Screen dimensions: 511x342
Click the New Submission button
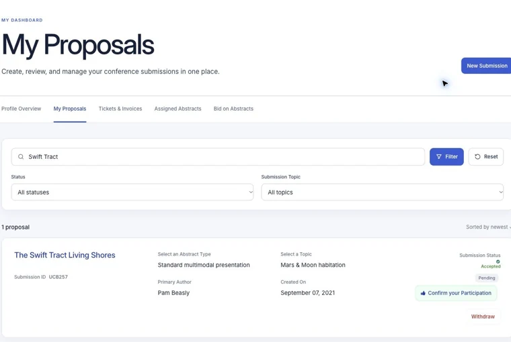[x=486, y=66]
